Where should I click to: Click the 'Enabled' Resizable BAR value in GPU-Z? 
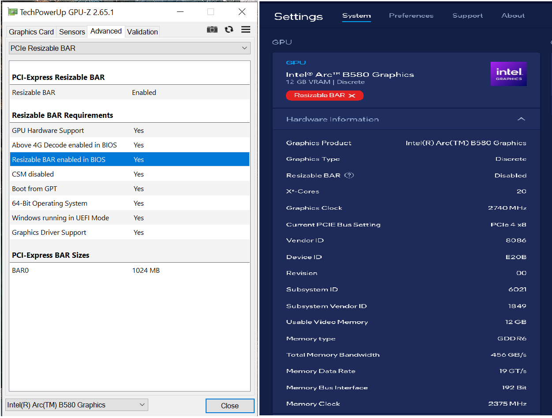pos(144,92)
